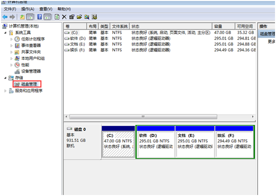
Task: Sort by the 状态 column header
Action: [171, 26]
